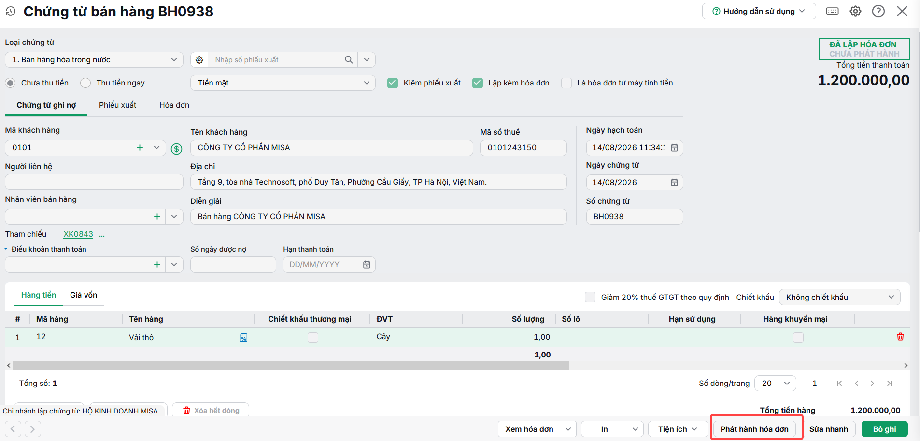The width and height of the screenshot is (920, 441).
Task: Switch to the Chứng từ ghi nợ tab
Action: pos(46,105)
